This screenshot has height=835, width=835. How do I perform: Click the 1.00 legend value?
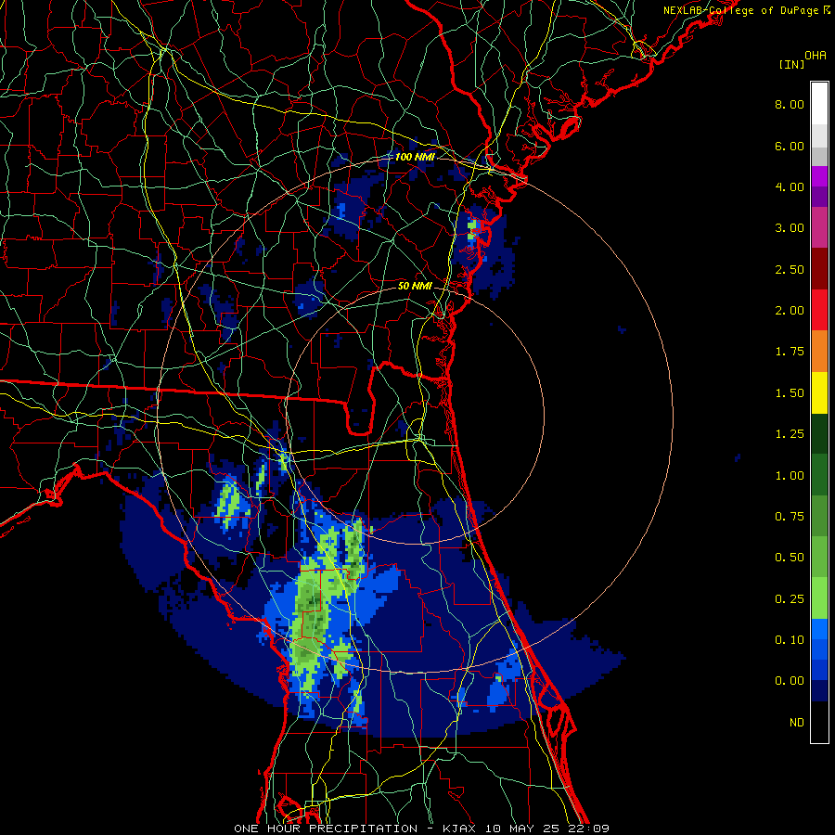pos(790,476)
